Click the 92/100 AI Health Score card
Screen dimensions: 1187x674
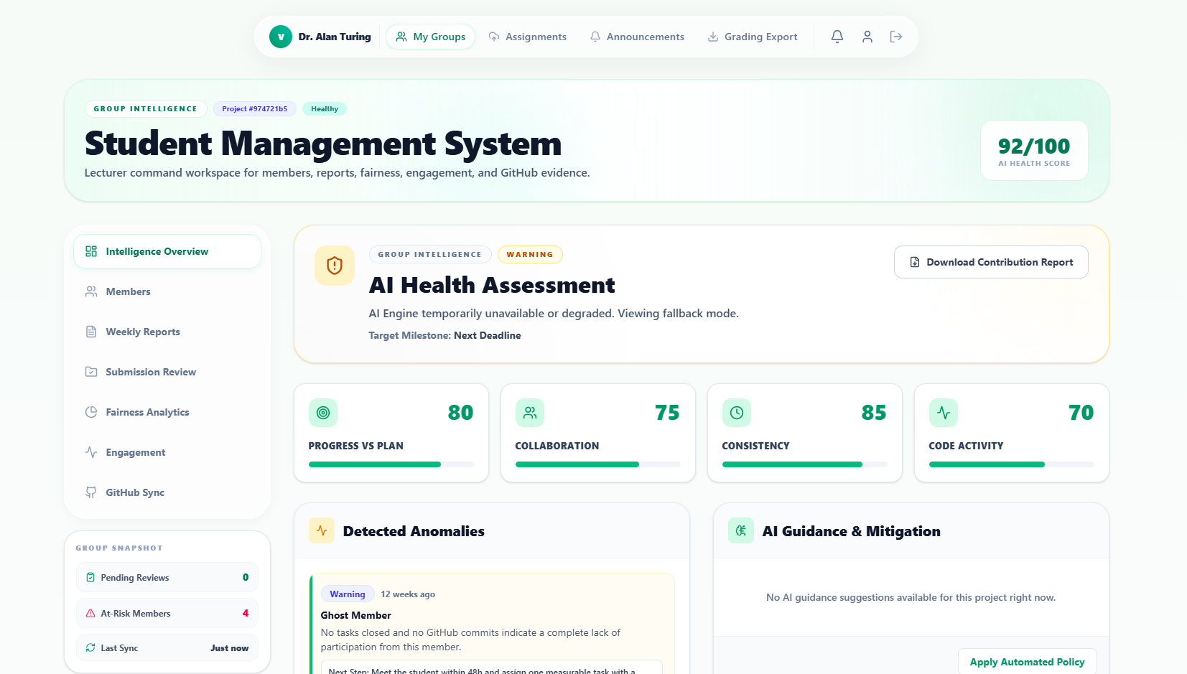[x=1034, y=150]
